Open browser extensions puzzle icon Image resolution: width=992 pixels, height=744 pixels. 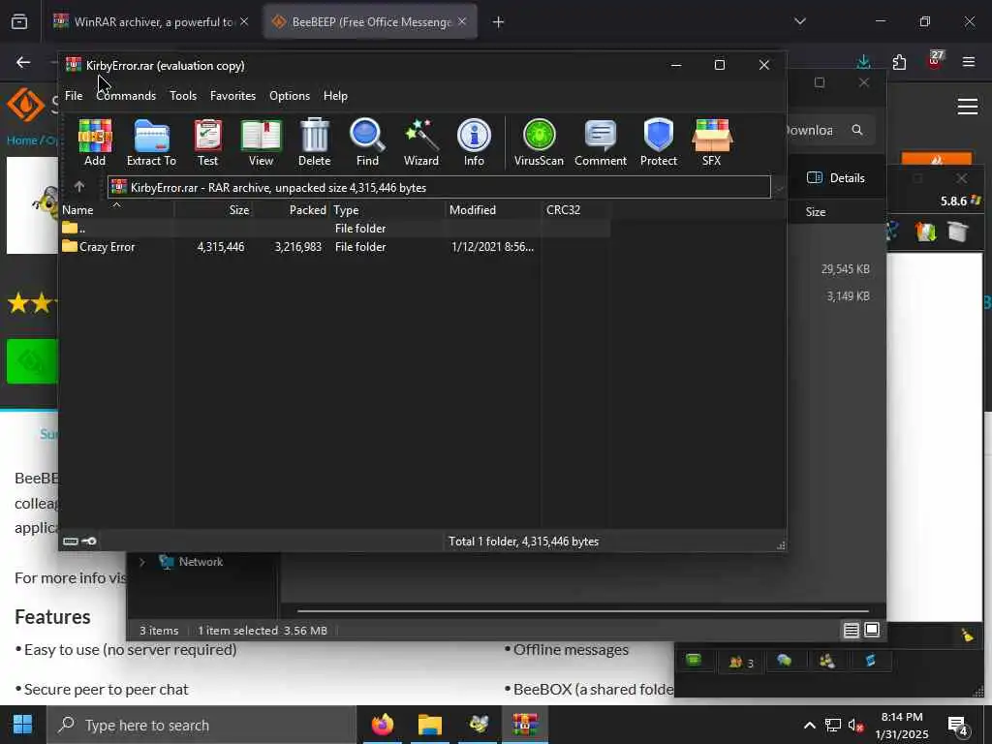[x=899, y=62]
